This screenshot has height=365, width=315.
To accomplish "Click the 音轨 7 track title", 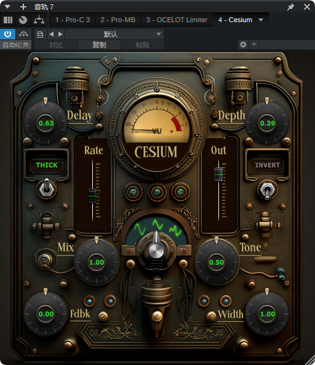I will [x=44, y=7].
